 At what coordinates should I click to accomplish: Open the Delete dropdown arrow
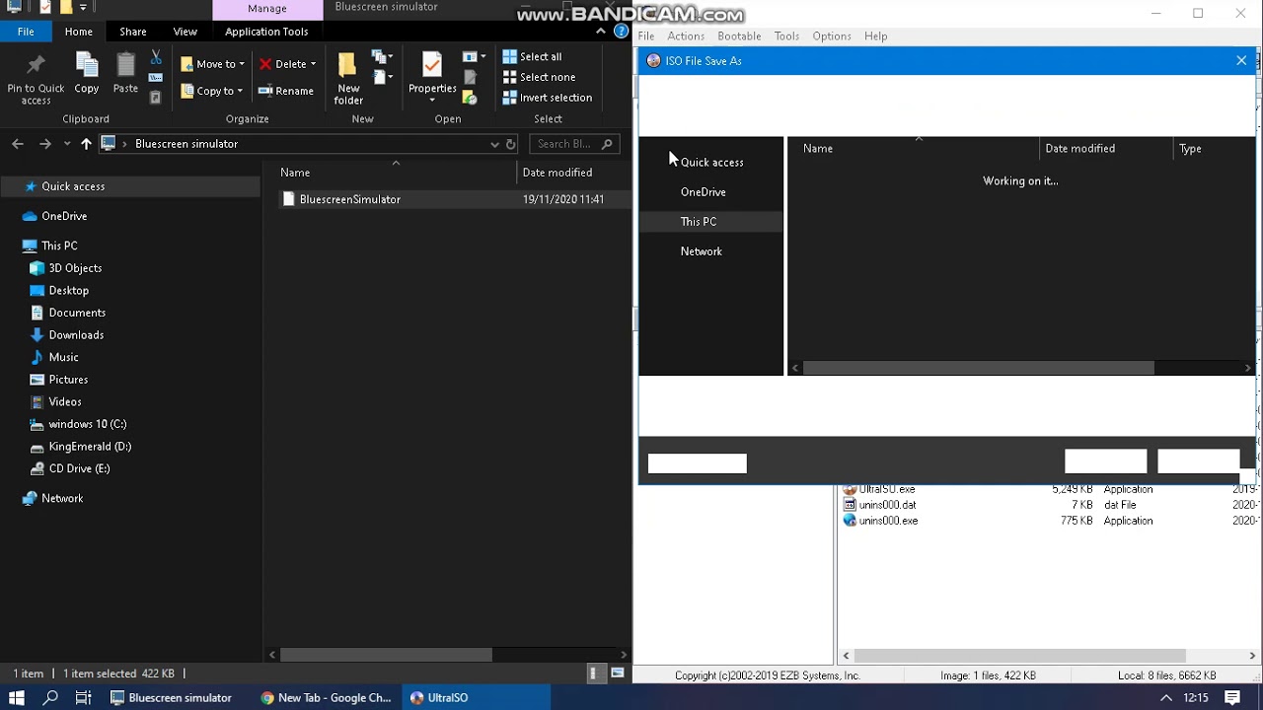tap(313, 64)
